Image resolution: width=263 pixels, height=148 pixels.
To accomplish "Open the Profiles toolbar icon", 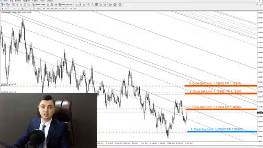I will [x=7, y=5].
